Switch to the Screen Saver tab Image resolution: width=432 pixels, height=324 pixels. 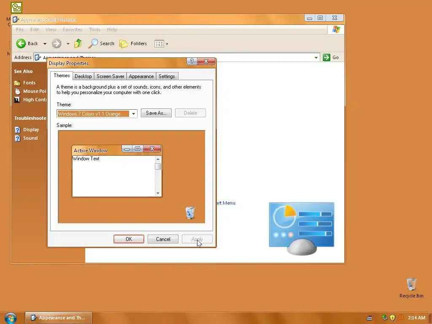pyautogui.click(x=110, y=76)
